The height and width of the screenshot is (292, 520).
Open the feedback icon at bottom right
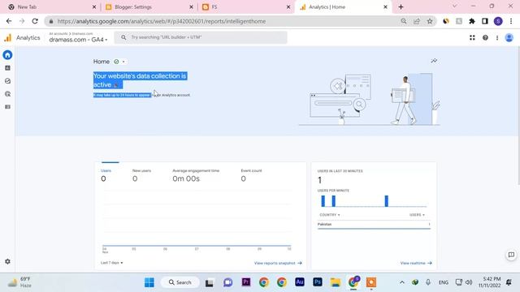coord(511,255)
